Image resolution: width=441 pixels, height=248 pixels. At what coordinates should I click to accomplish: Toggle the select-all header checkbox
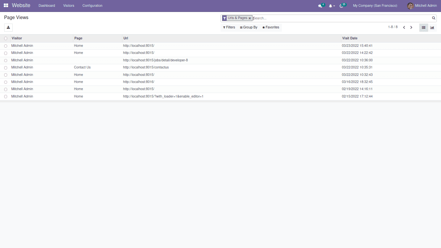pyautogui.click(x=5, y=38)
